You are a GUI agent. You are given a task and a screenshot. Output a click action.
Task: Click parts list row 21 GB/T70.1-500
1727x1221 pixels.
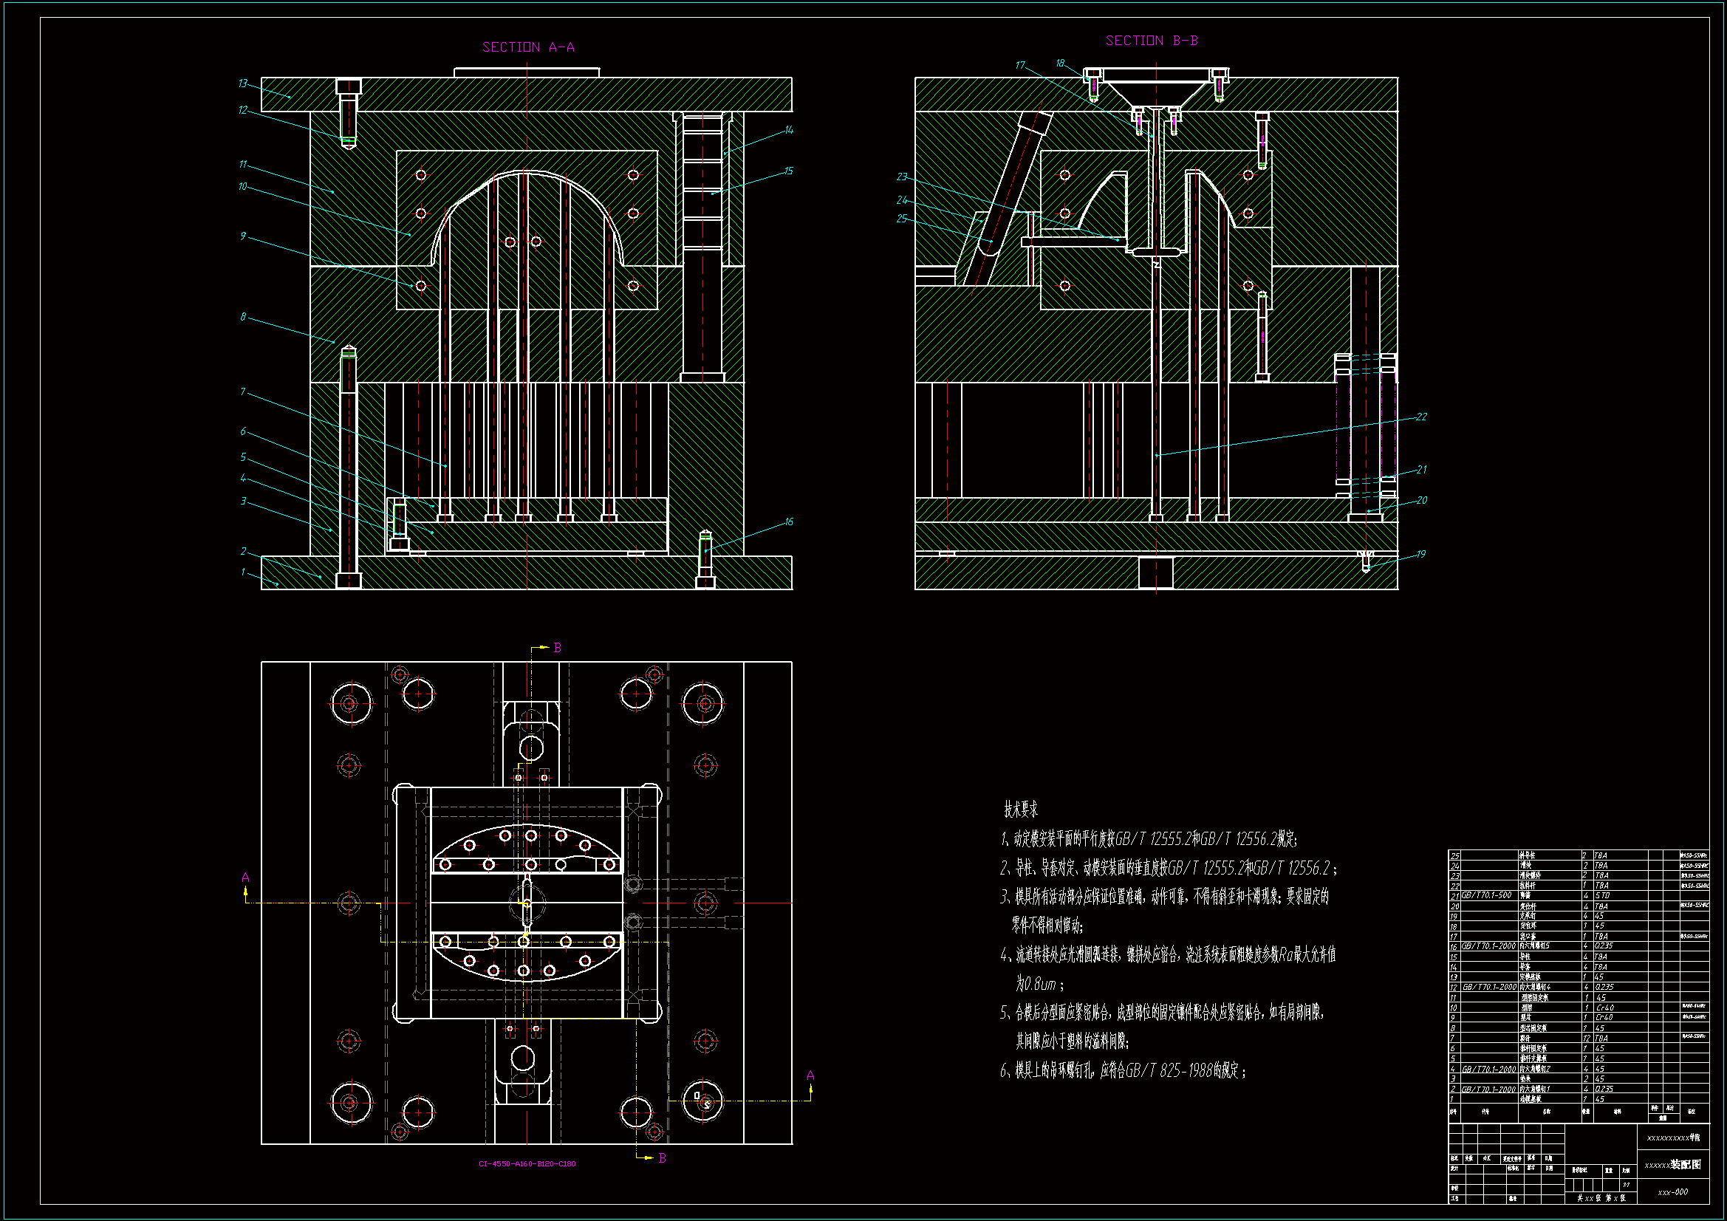coord(1485,895)
